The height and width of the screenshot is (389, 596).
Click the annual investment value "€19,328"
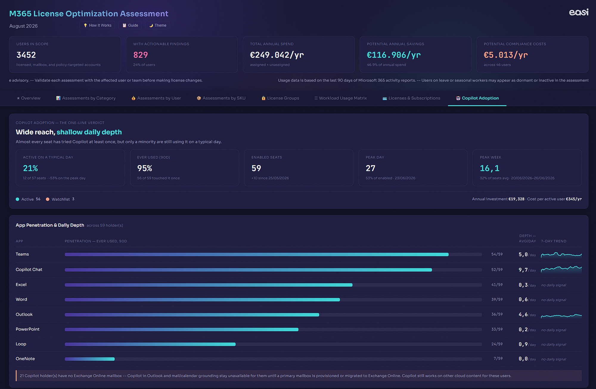coord(516,199)
